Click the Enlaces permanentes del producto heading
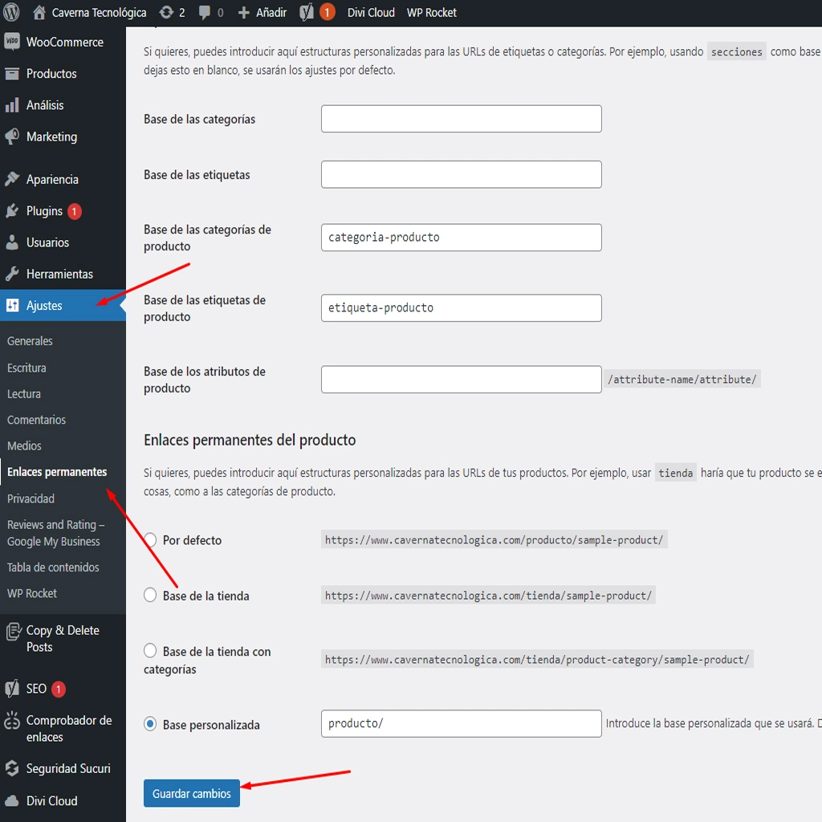Viewport: 822px width, 822px height. coord(250,440)
